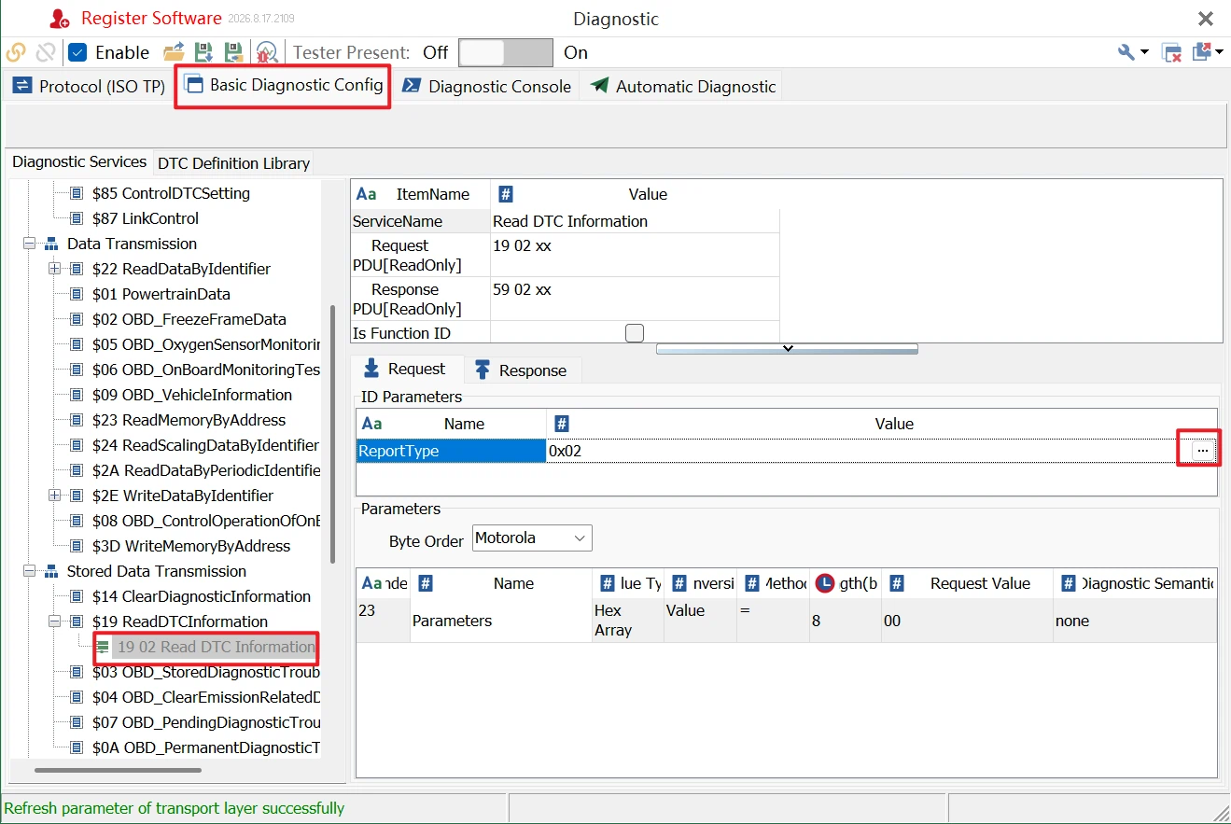1231x824 pixels.
Task: Go to the Automatic Diagnostic tab
Action: tap(683, 87)
